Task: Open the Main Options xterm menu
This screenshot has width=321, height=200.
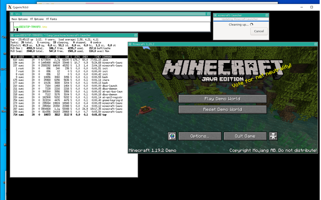Action: (x=20, y=19)
